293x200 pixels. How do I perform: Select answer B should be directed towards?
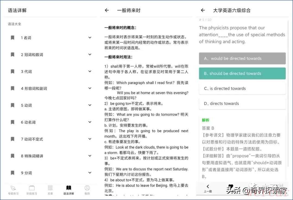[x=242, y=73]
